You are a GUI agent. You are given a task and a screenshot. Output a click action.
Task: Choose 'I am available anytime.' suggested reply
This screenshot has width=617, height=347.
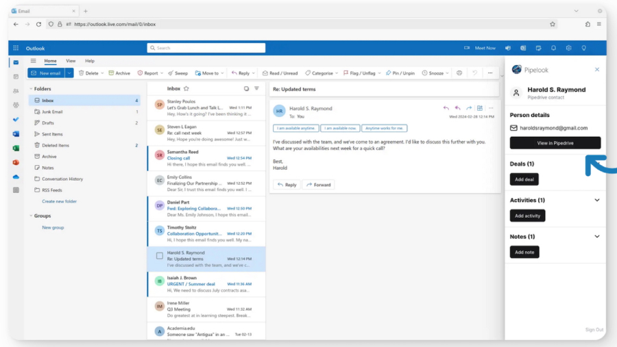click(x=296, y=128)
